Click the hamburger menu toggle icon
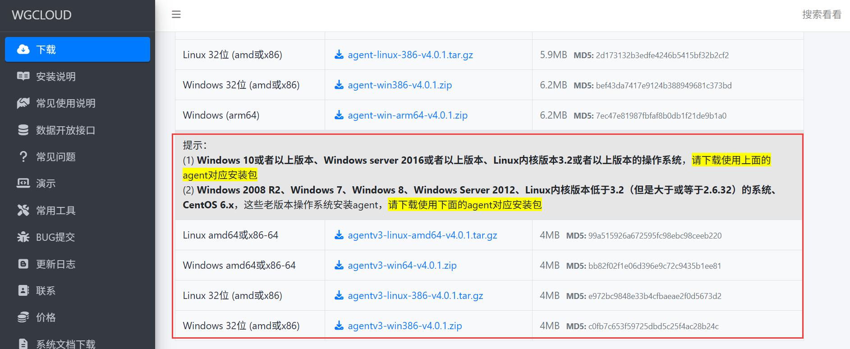The image size is (850, 349). (176, 14)
